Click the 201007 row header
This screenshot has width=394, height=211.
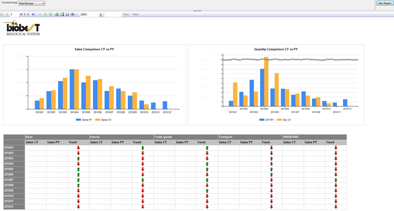coord(14,180)
